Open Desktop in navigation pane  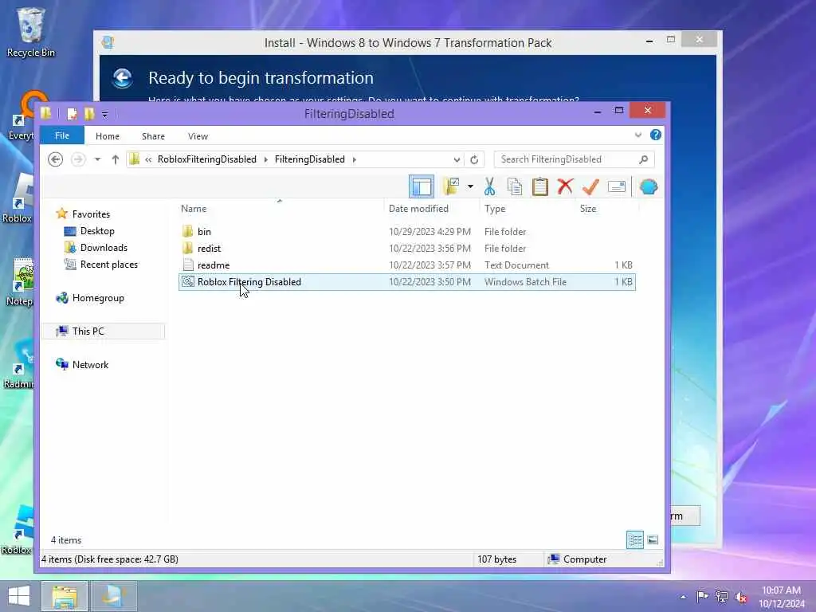point(96,230)
